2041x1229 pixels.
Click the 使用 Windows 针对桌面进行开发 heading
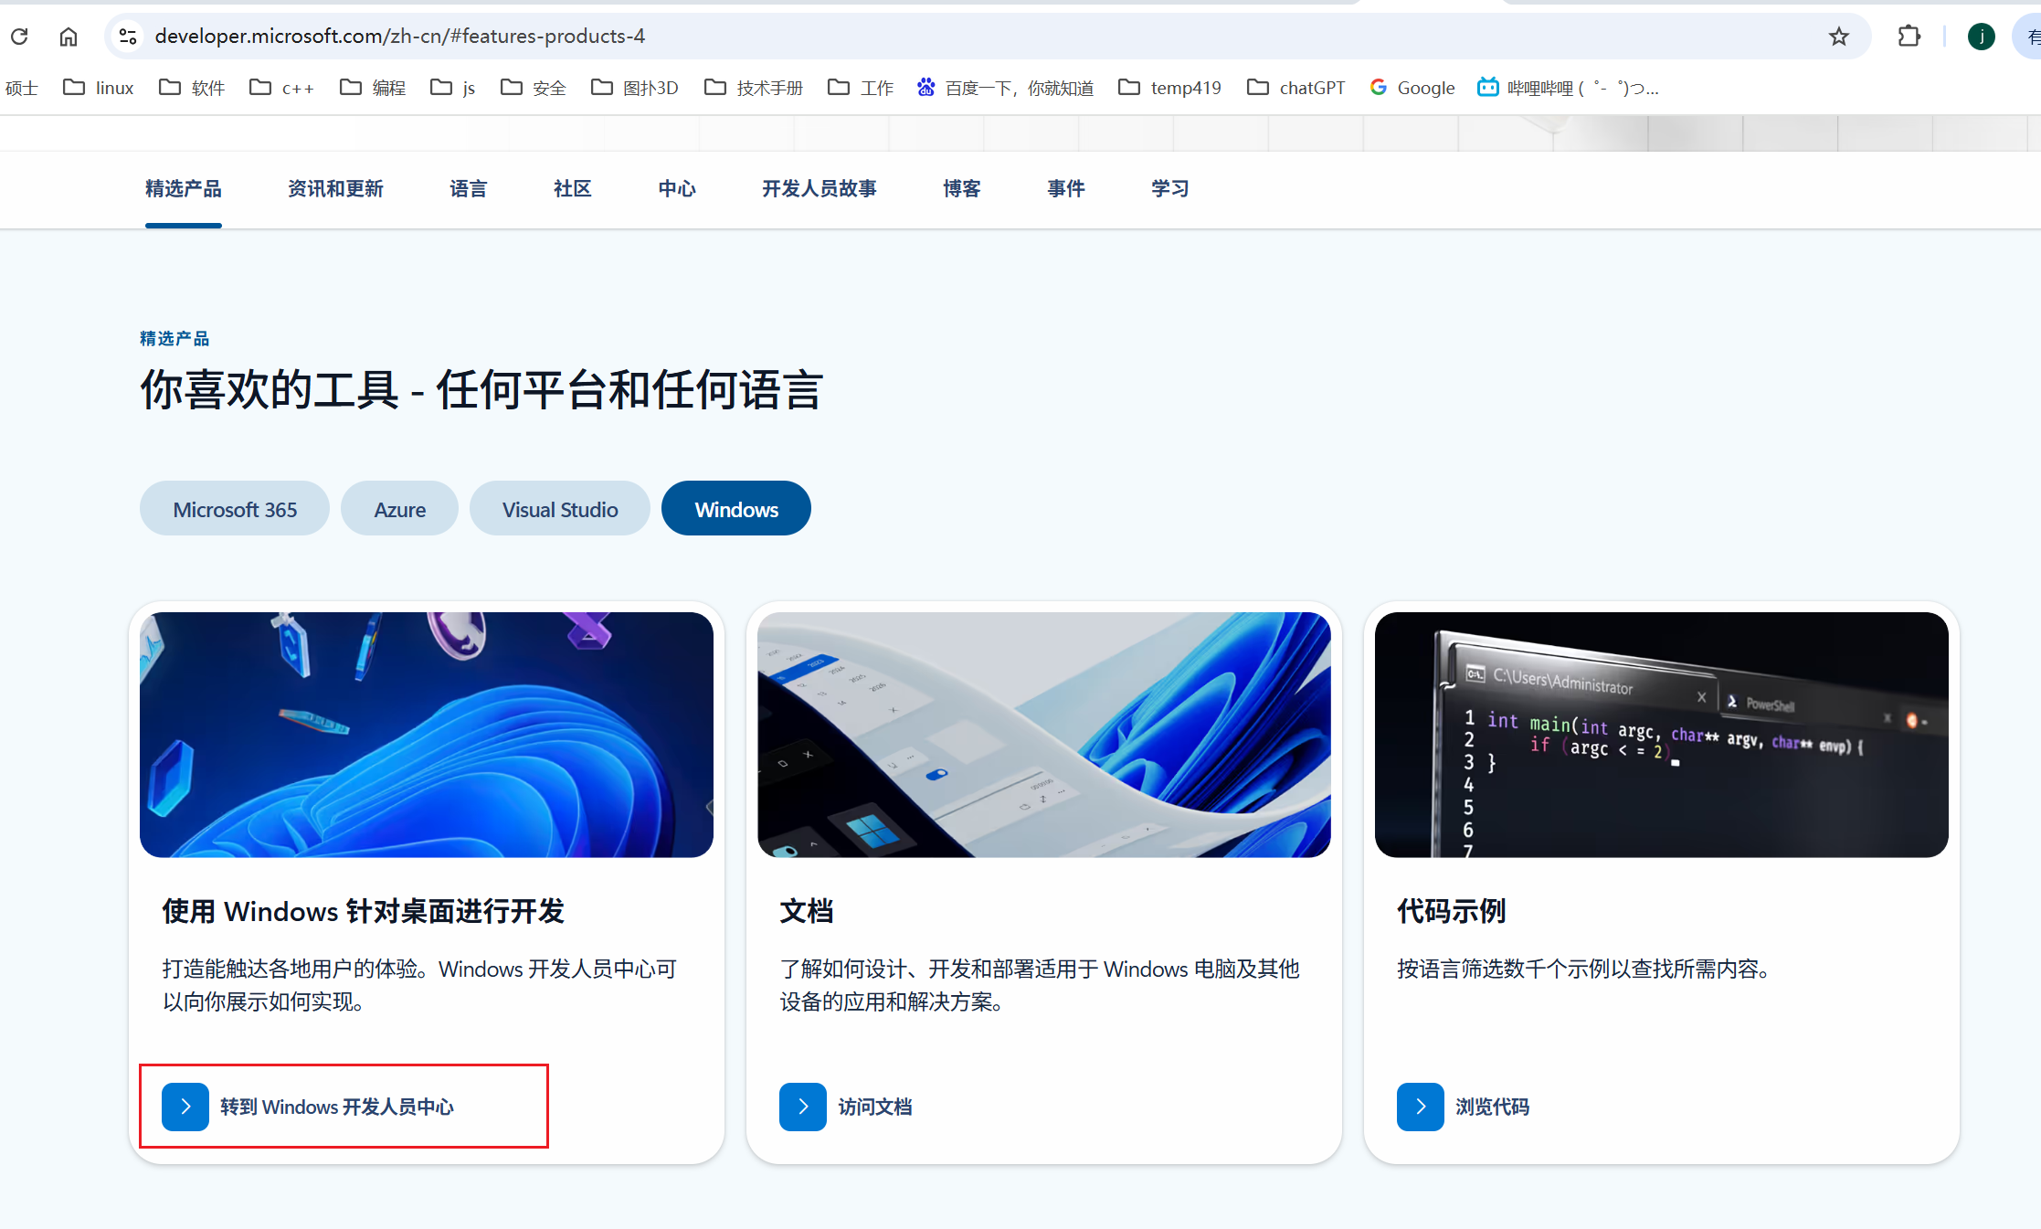pyautogui.click(x=364, y=911)
